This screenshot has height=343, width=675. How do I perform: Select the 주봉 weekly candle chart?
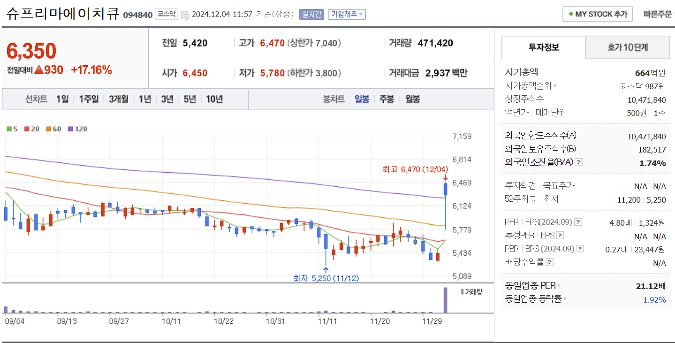pyautogui.click(x=387, y=99)
